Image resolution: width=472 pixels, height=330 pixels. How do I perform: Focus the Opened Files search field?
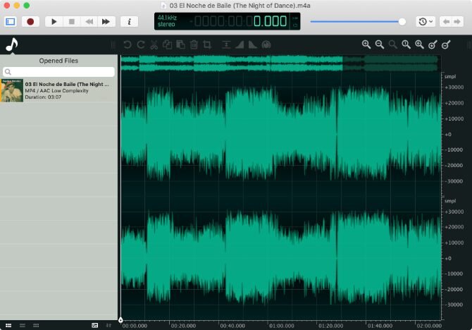58,72
